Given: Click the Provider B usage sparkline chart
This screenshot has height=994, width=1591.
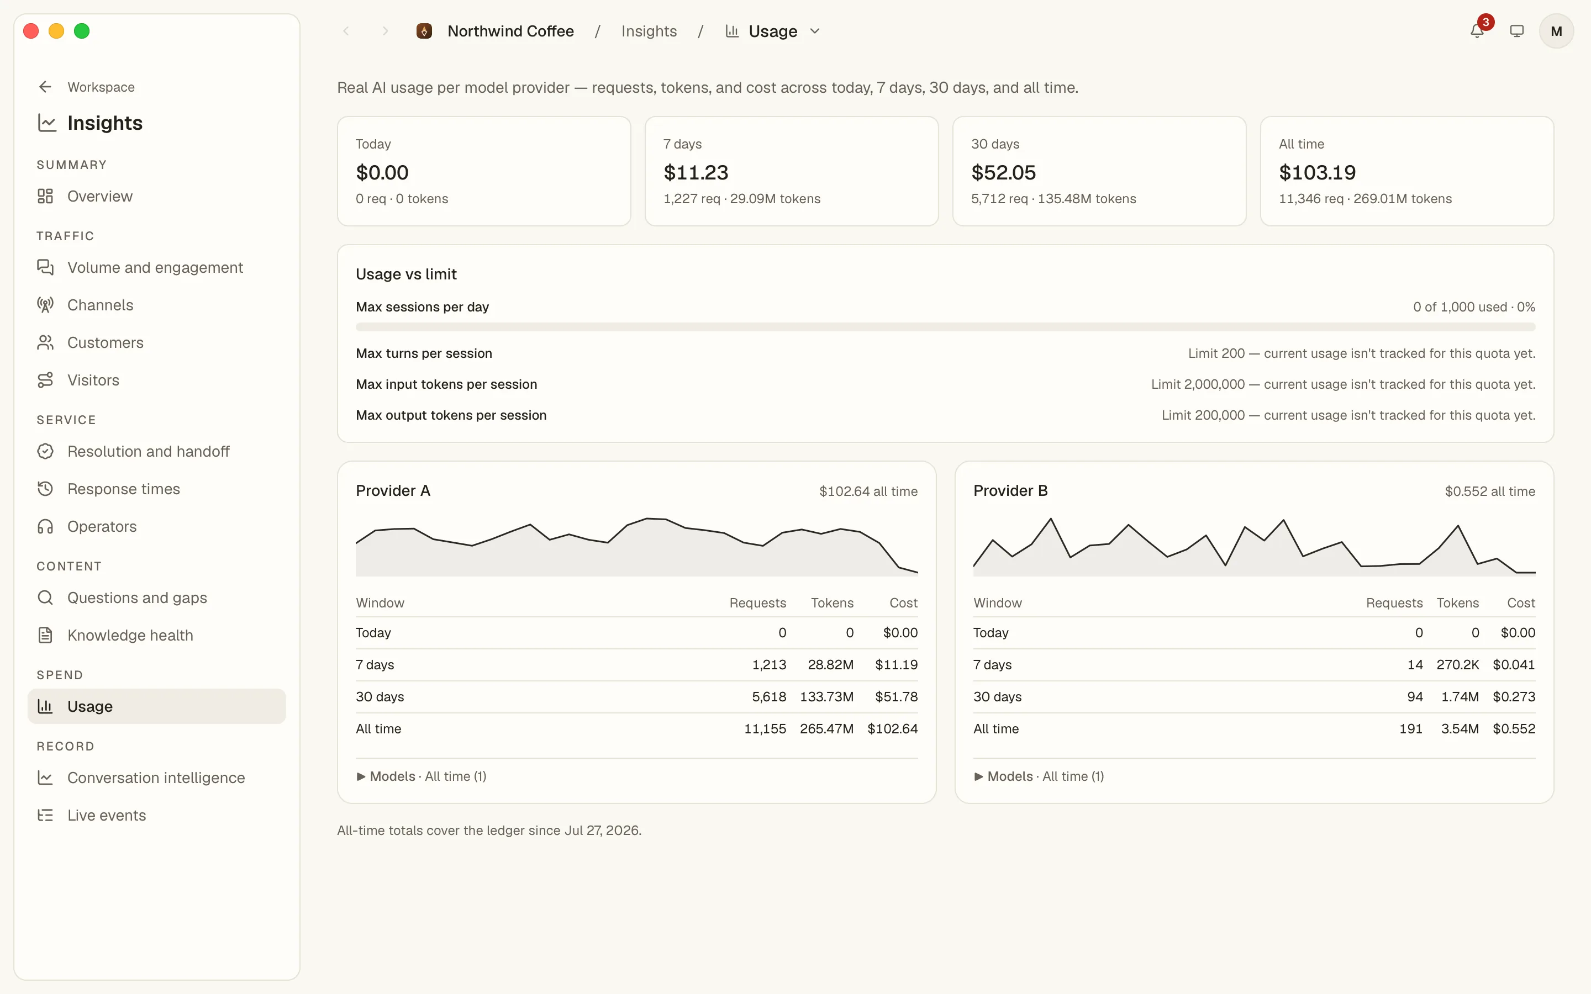Looking at the screenshot, I should 1253,546.
